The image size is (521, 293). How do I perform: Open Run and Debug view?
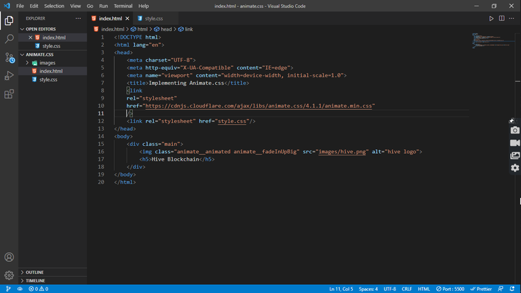pos(9,76)
